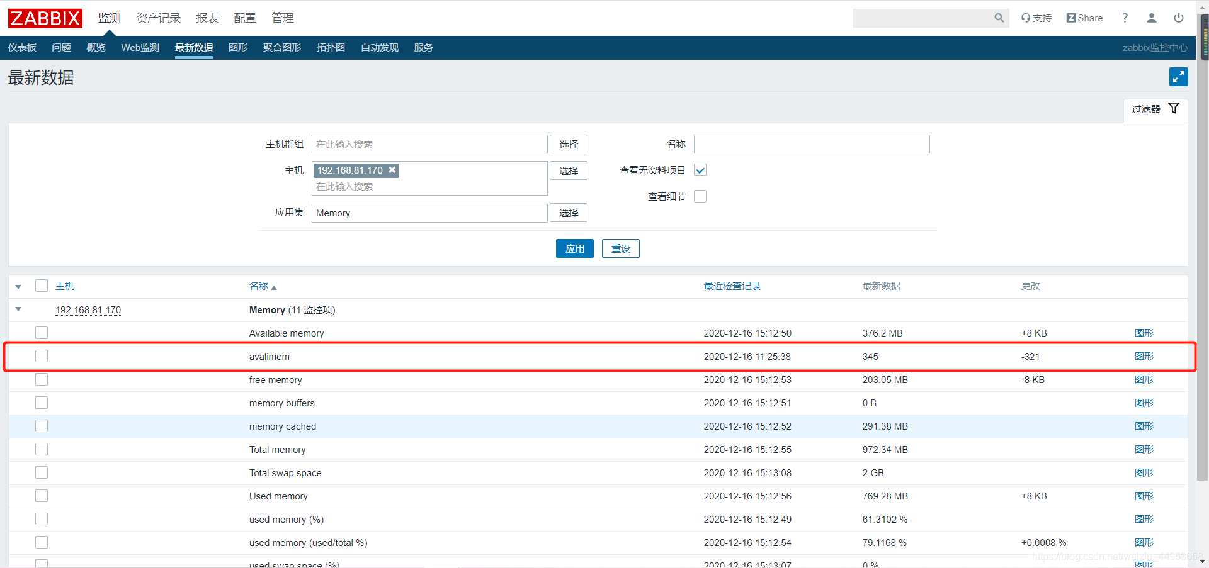
Task: Click select button for application
Action: coord(569,213)
